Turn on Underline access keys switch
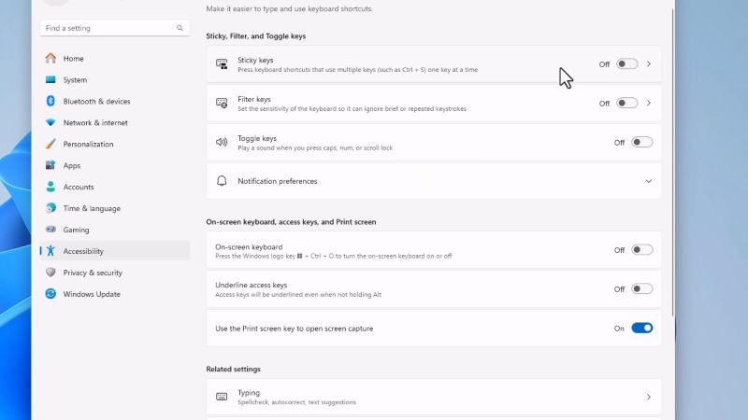 [x=641, y=288]
